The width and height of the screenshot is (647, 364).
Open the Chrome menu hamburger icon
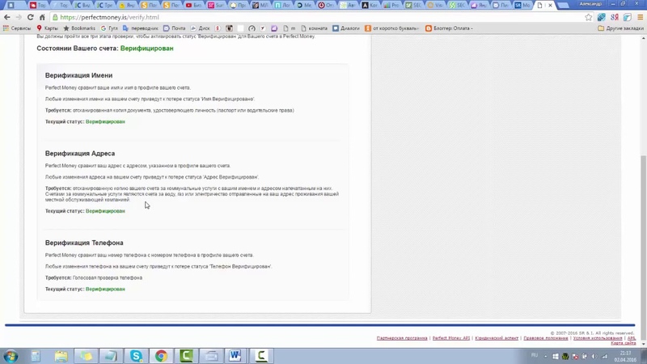click(639, 17)
